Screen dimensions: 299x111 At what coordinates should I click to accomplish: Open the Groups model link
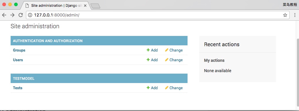point(19,50)
